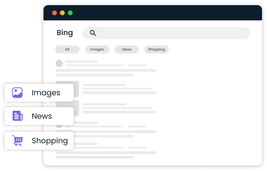Click the Bing logo text
This screenshot has height=171, width=267.
pos(65,33)
